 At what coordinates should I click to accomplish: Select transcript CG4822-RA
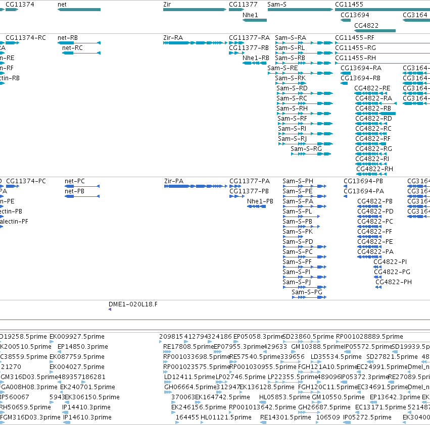coord(376,103)
